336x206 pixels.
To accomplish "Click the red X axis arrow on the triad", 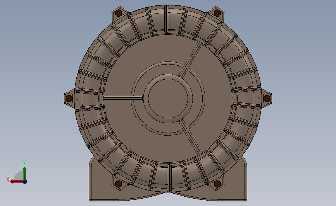I will pyautogui.click(x=17, y=182).
